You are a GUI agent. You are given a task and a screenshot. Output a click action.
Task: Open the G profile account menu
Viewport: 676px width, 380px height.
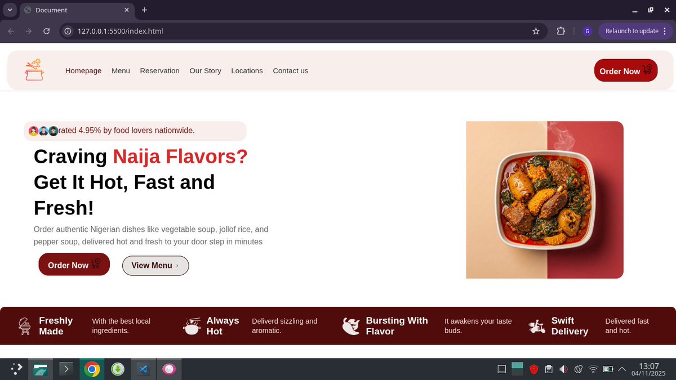click(x=587, y=31)
